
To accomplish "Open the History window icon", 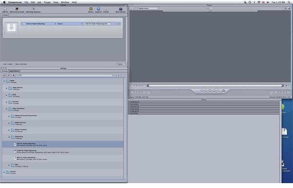I will pos(91,9).
